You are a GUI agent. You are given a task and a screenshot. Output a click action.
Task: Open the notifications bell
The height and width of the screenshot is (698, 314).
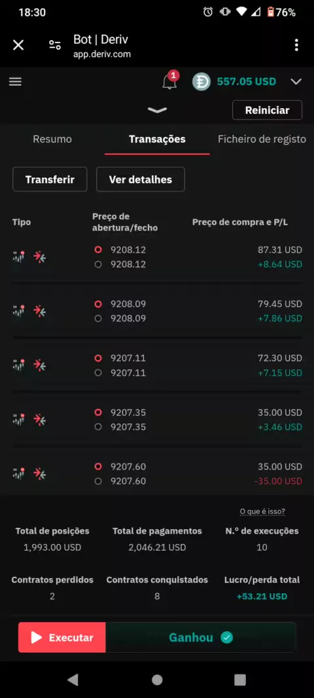pos(169,82)
